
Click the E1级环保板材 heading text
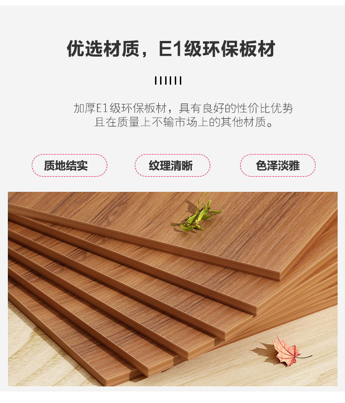click(x=217, y=49)
